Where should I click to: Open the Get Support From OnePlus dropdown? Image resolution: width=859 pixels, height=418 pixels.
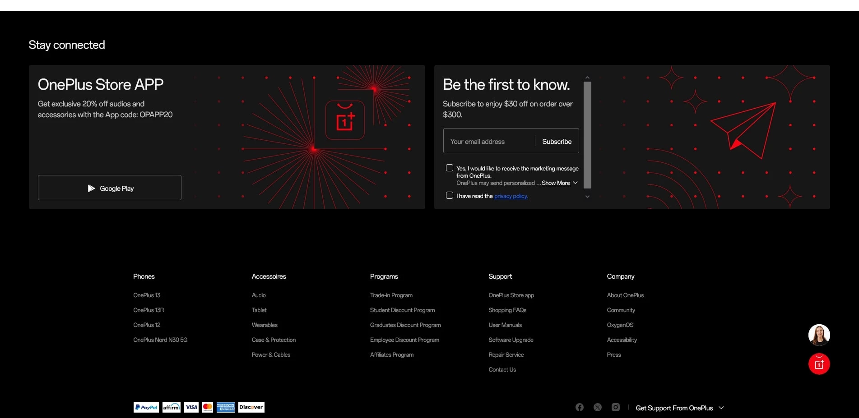point(679,407)
